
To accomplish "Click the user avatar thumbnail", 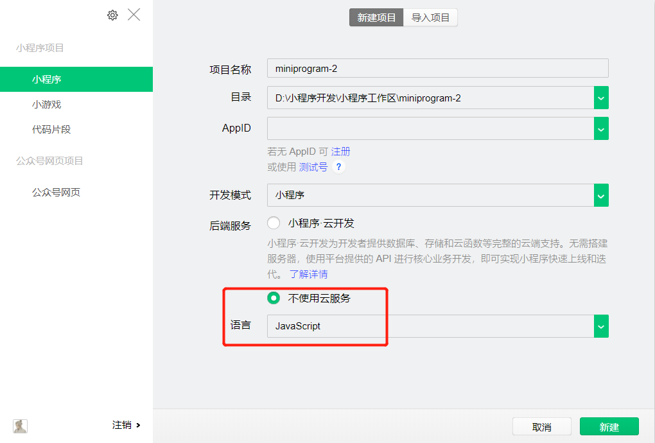I will pos(20,426).
